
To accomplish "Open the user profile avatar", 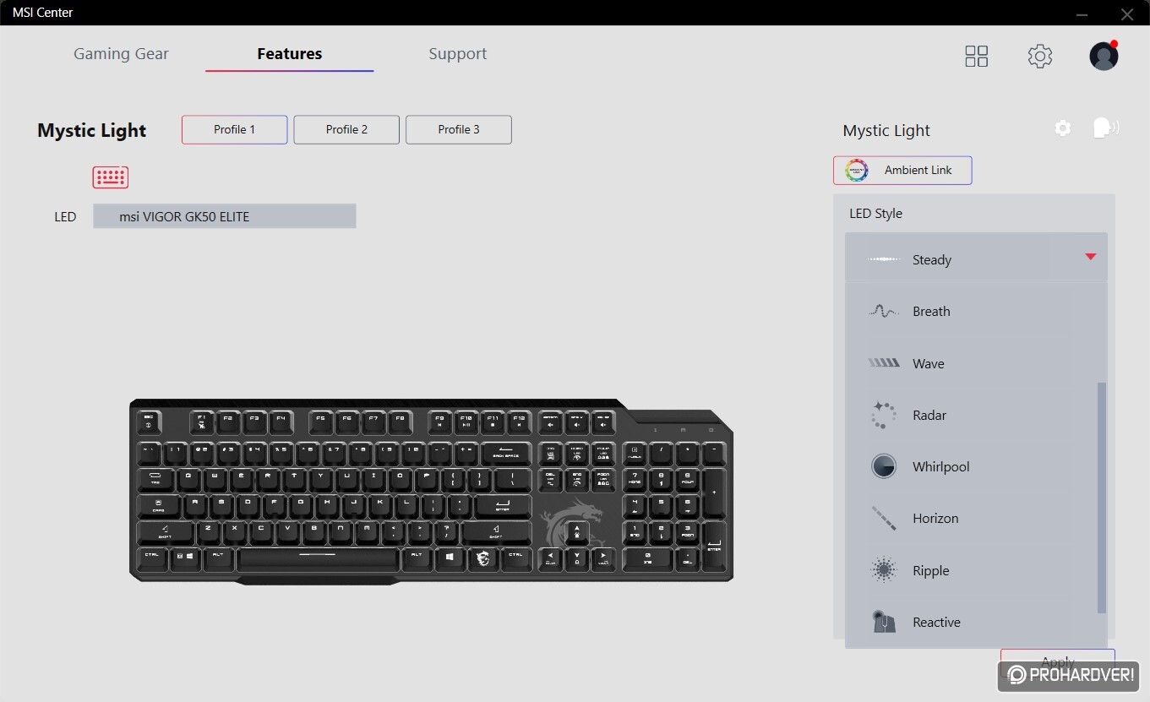I will click(1104, 56).
